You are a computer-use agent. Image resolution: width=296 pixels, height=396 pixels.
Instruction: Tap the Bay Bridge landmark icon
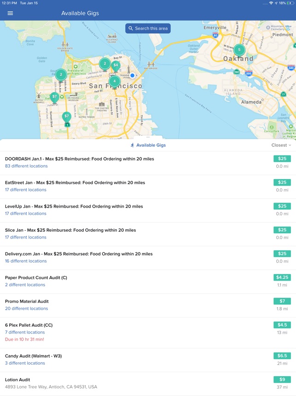(151, 64)
